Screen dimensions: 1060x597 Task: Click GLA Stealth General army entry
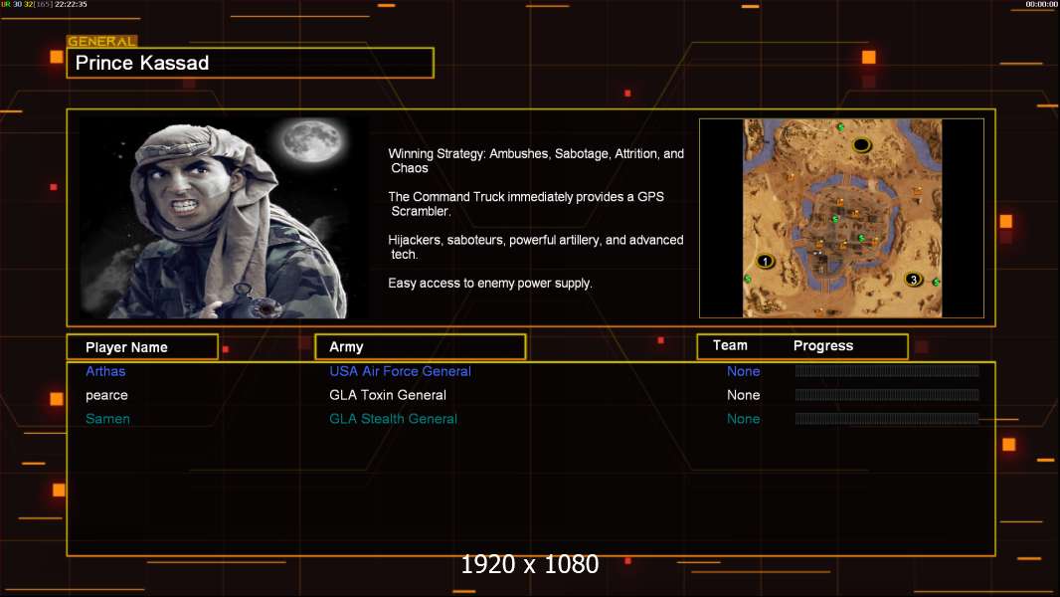394,419
